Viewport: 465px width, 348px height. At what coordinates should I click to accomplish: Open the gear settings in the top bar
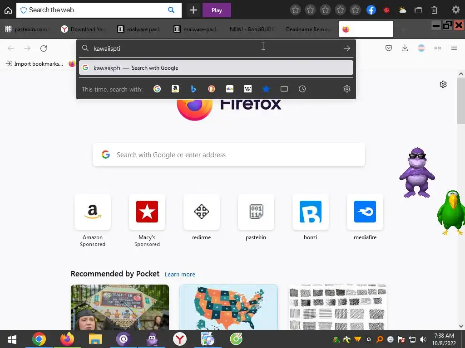tap(455, 10)
